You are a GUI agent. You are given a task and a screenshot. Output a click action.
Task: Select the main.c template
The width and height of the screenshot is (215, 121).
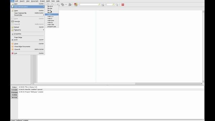coord(52,14)
